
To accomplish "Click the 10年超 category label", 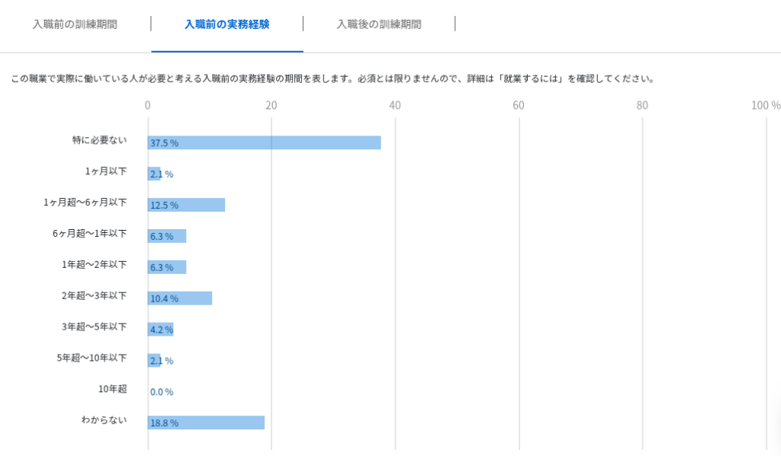I will (112, 388).
